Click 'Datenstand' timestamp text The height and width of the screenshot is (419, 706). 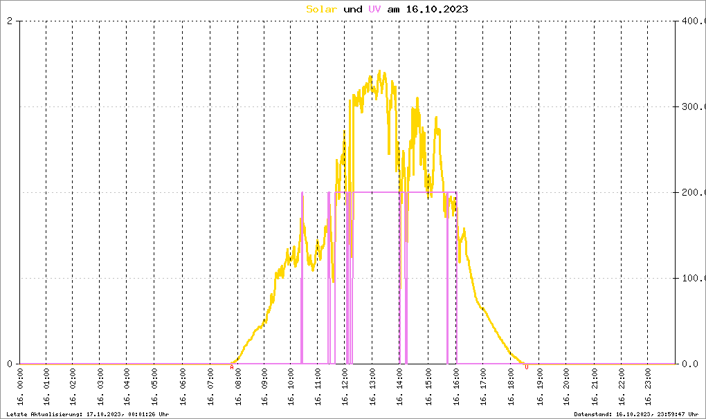(636, 414)
